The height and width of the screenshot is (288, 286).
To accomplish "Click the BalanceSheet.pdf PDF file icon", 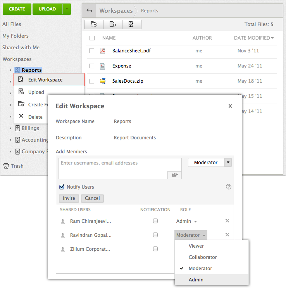I will (x=102, y=51).
